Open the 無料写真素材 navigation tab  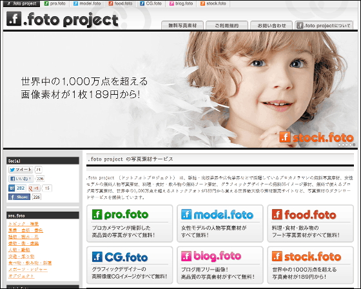[x=182, y=25]
